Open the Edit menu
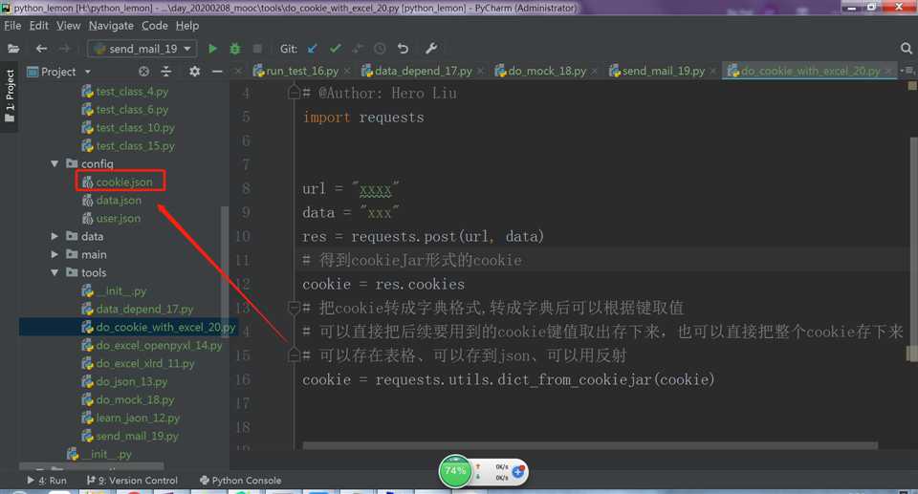Image resolution: width=918 pixels, height=494 pixels. tap(38, 26)
